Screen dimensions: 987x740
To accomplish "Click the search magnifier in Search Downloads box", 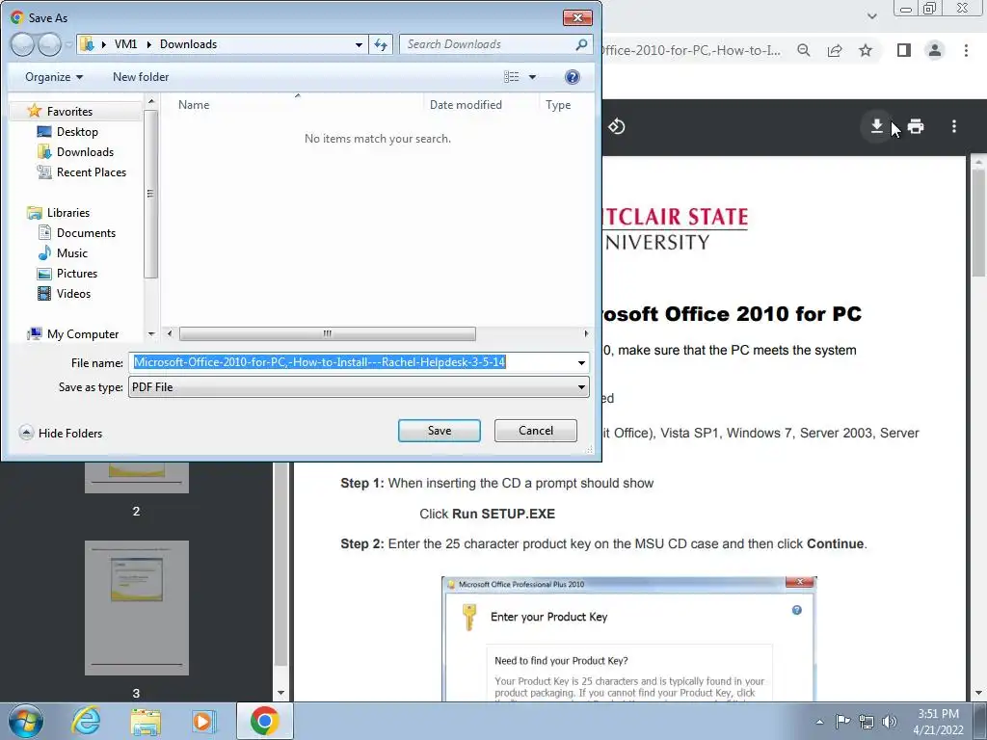I will (x=581, y=44).
